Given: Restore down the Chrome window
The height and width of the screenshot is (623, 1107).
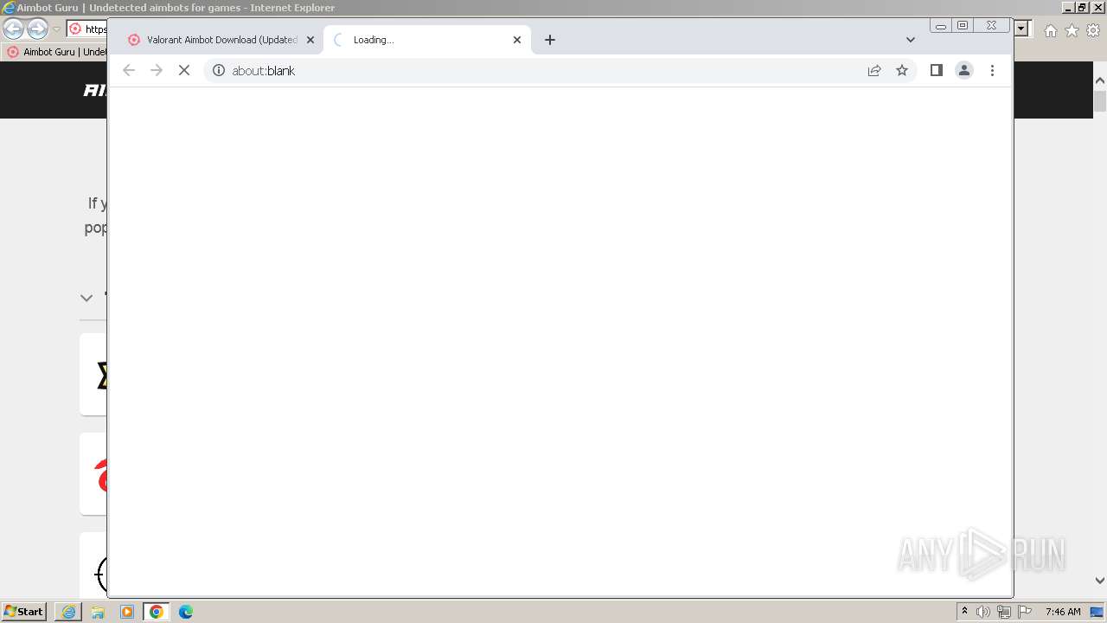Looking at the screenshot, I should point(963,25).
